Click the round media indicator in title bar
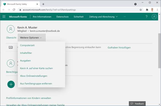Screen dimensions: 161x106 tap(135, 4)
